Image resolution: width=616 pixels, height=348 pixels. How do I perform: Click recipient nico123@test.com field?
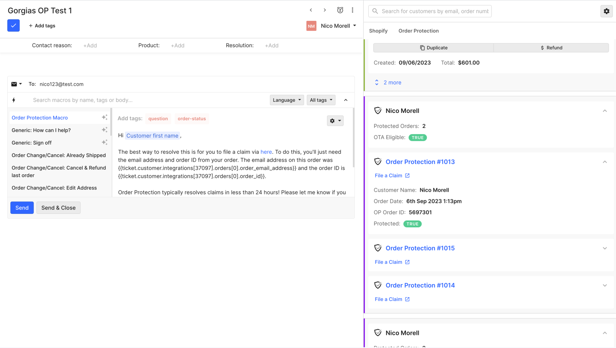(62, 84)
